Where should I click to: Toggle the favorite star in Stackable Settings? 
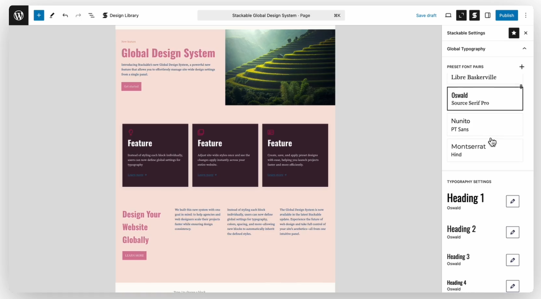(514, 33)
